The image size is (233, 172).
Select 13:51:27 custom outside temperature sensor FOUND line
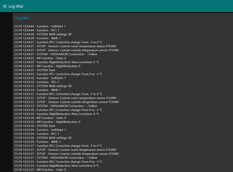tap(67, 154)
